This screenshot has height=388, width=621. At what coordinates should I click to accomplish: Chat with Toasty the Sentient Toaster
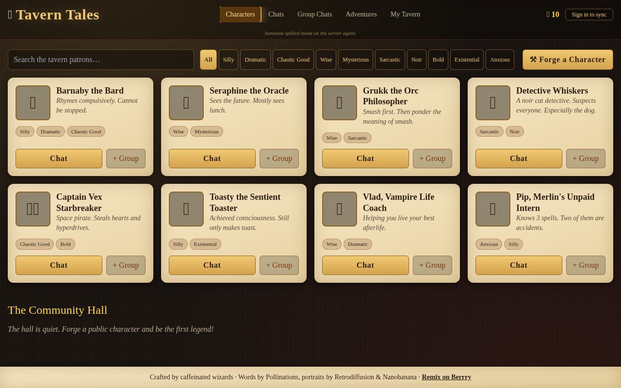(x=212, y=265)
